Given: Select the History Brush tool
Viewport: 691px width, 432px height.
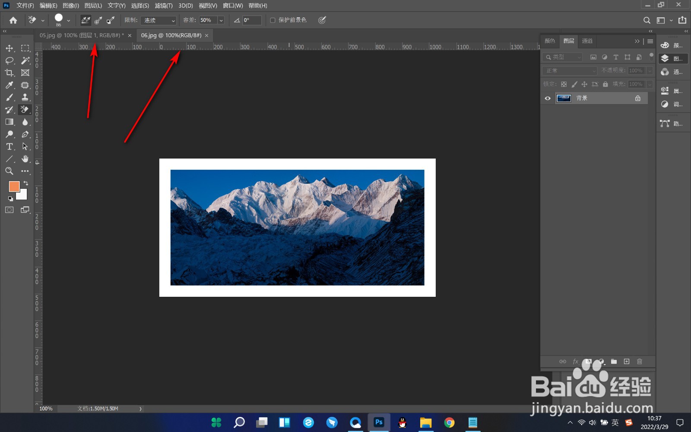Looking at the screenshot, I should click(x=10, y=110).
